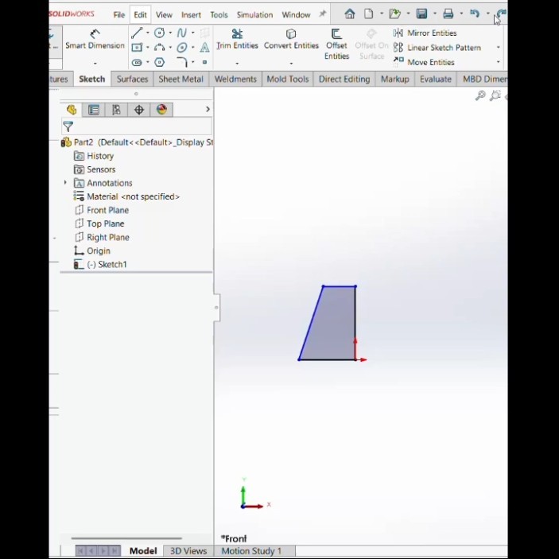Select Sketch1 in the feature tree
The width and height of the screenshot is (559, 559).
tap(100, 265)
